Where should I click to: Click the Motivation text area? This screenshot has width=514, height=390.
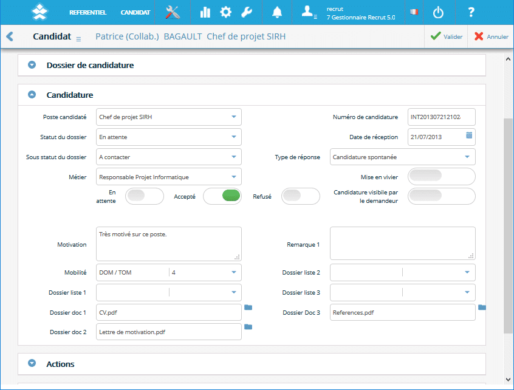pos(169,244)
